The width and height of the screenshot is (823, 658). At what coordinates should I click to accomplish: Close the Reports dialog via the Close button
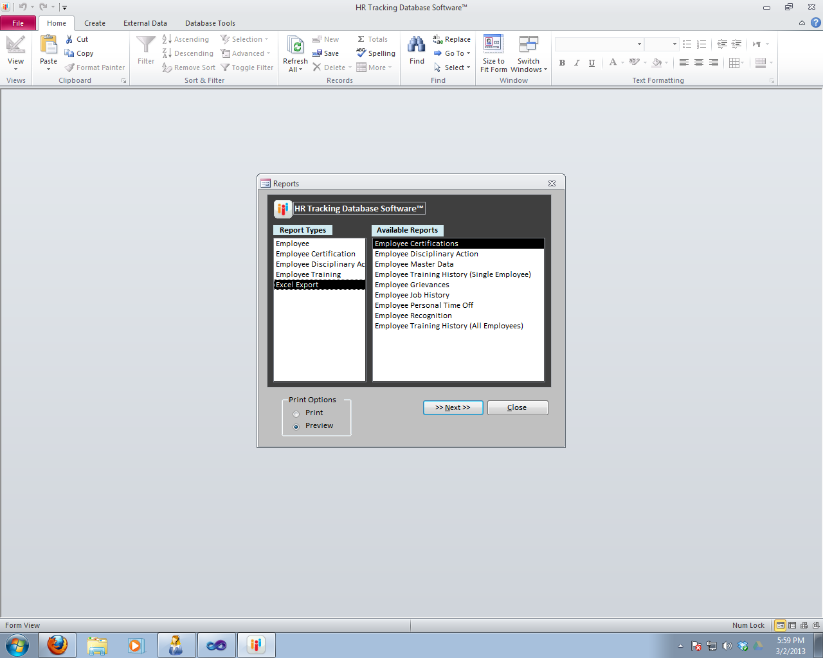517,407
